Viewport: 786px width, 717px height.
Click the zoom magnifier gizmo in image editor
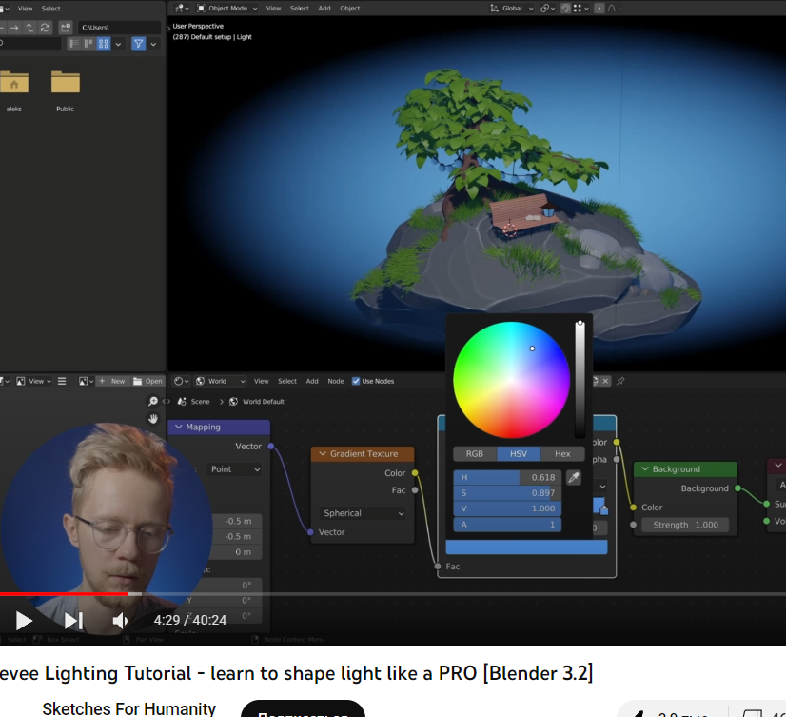(153, 402)
